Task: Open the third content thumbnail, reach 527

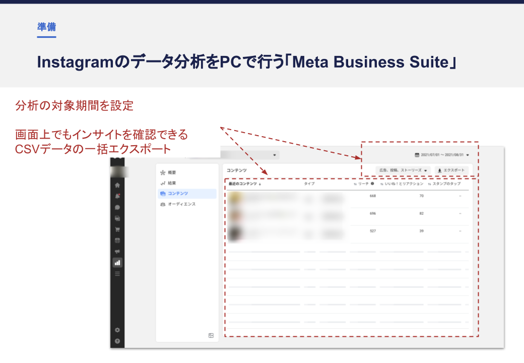Action: [x=235, y=233]
